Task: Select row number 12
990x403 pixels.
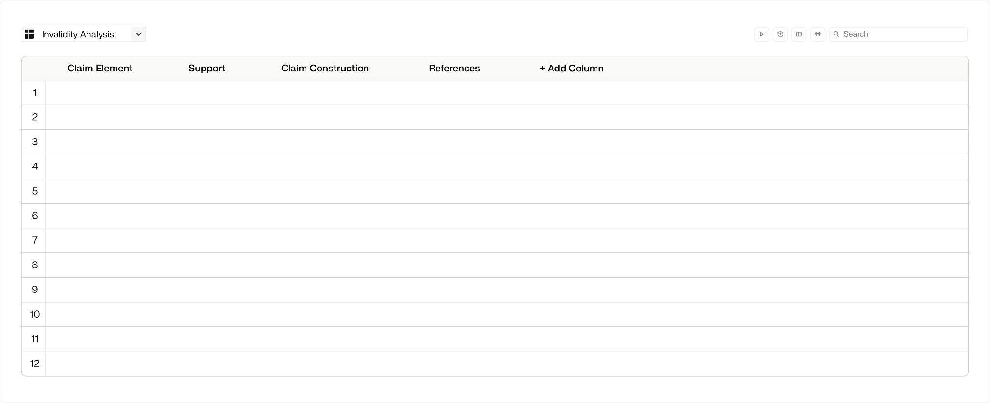Action: [34, 363]
